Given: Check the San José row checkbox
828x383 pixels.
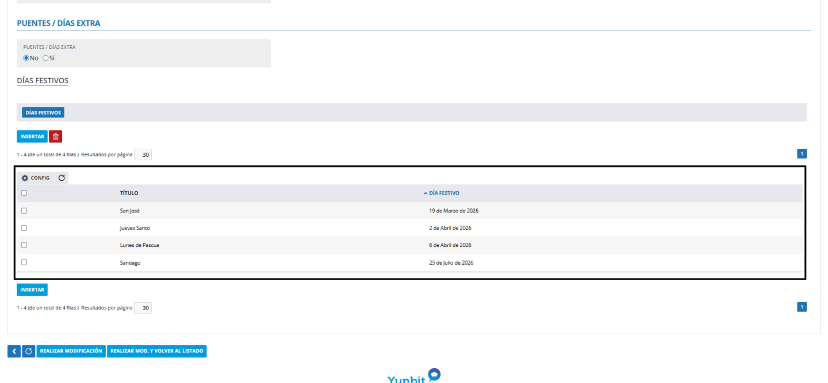Looking at the screenshot, I should click(x=24, y=211).
